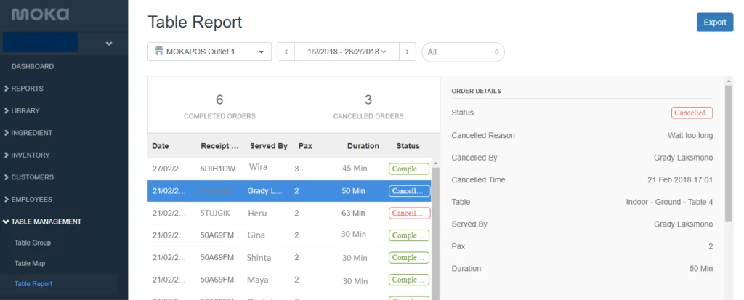
Task: Click the Export button
Action: [714, 23]
